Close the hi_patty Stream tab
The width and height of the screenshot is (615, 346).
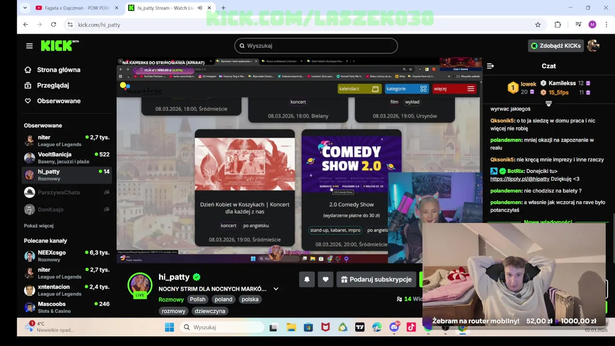click(209, 8)
